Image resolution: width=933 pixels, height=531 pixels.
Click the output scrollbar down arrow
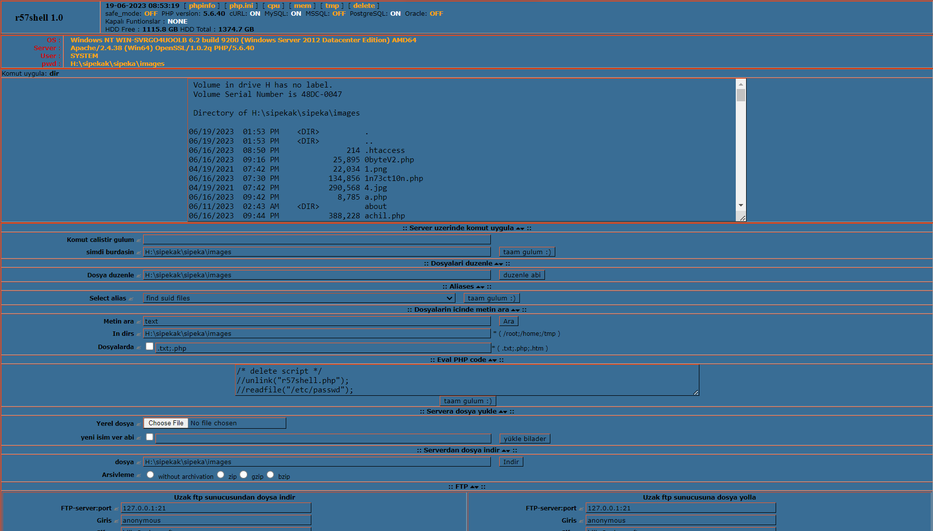(x=741, y=205)
